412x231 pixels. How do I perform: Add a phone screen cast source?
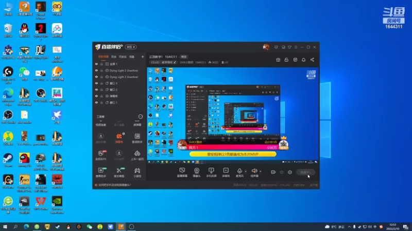pos(211,172)
